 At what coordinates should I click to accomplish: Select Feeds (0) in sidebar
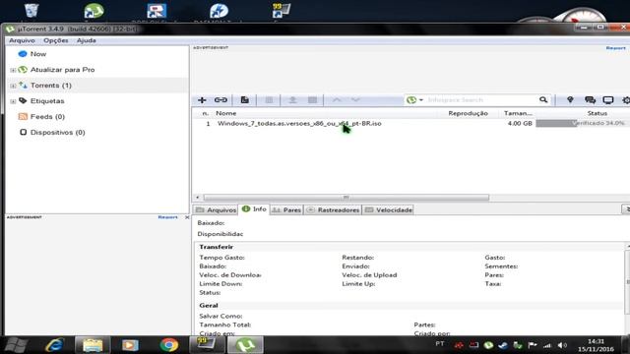pyautogui.click(x=47, y=117)
